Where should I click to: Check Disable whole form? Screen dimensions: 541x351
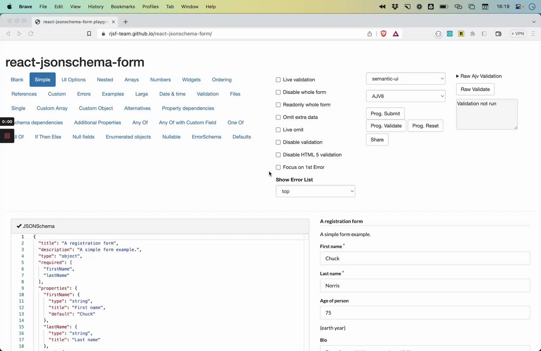278,92
